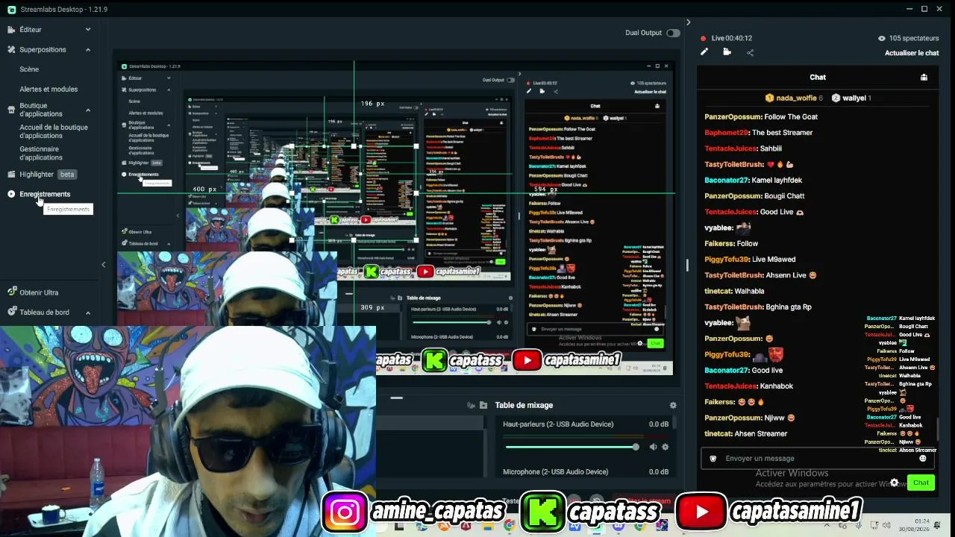Click the shield icon in the message box

713,459
